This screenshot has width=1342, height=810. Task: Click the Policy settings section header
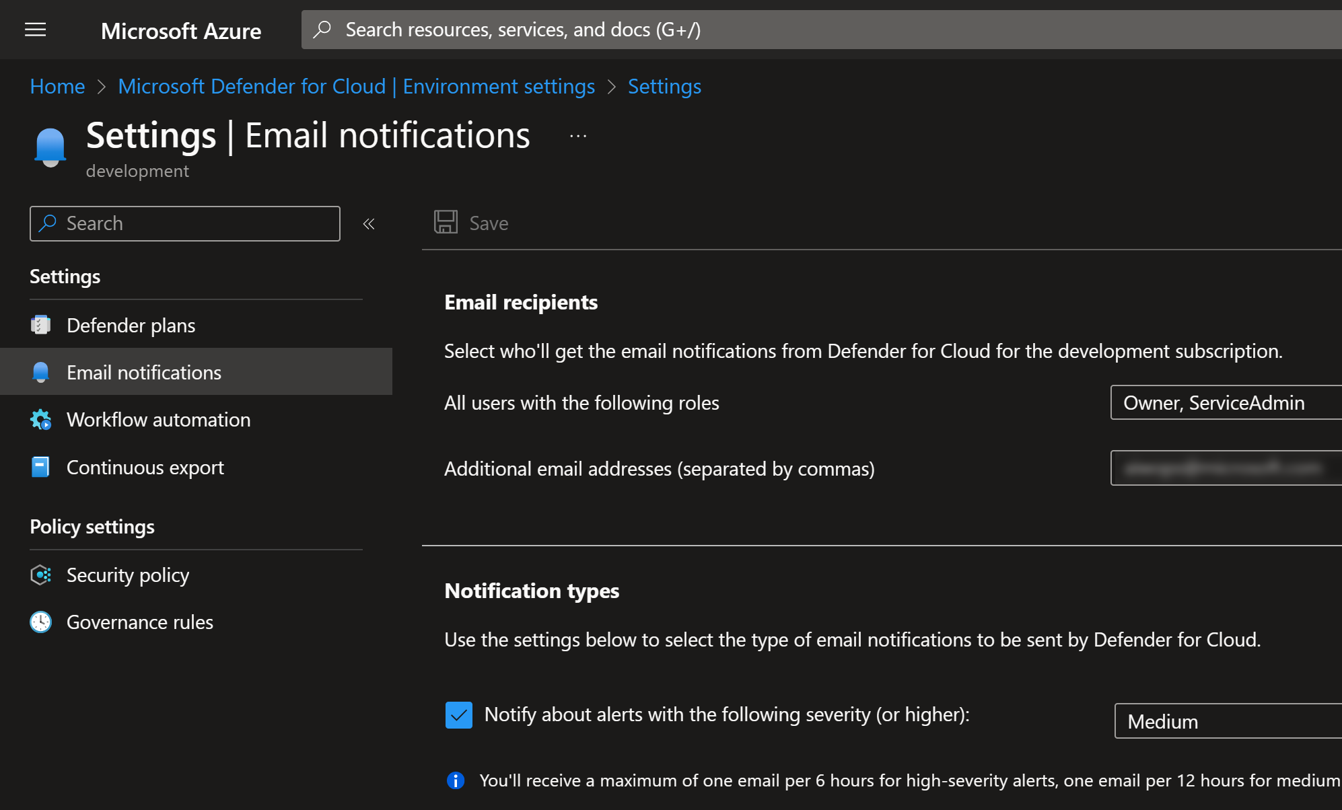pyautogui.click(x=92, y=526)
